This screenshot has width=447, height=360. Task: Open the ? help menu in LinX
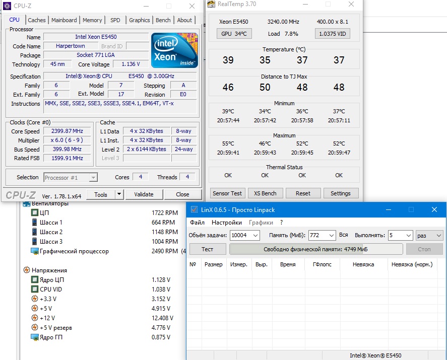tap(281, 223)
